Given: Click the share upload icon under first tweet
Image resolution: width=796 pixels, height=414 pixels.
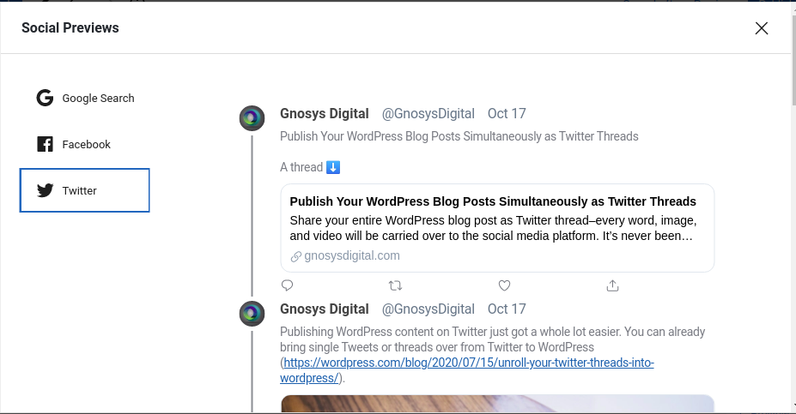Looking at the screenshot, I should pyautogui.click(x=613, y=285).
